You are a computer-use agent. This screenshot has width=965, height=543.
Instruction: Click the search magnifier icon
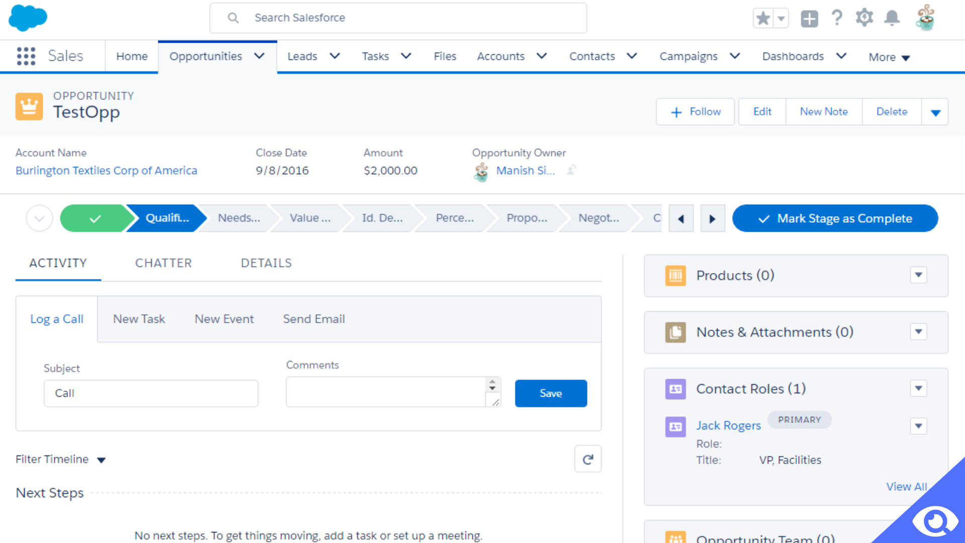coord(233,18)
